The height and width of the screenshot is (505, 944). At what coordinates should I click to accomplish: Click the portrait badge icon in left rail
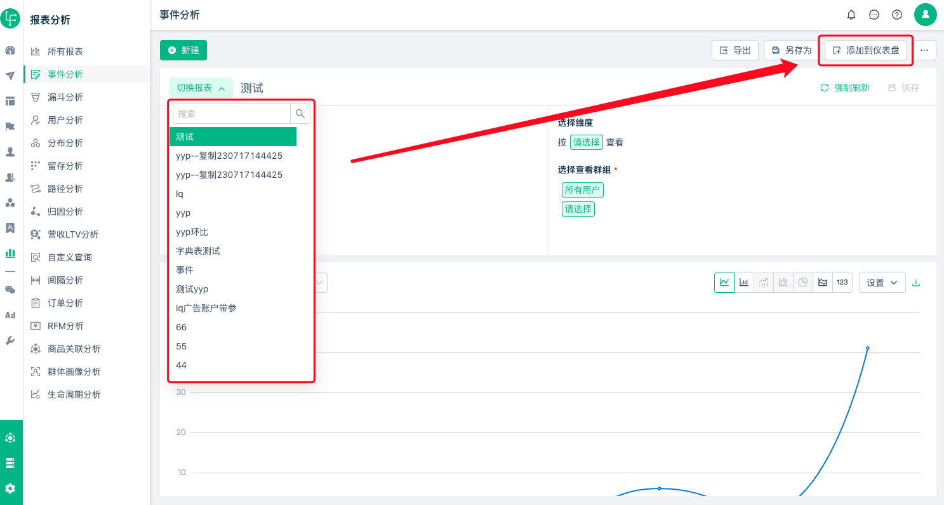[10, 227]
